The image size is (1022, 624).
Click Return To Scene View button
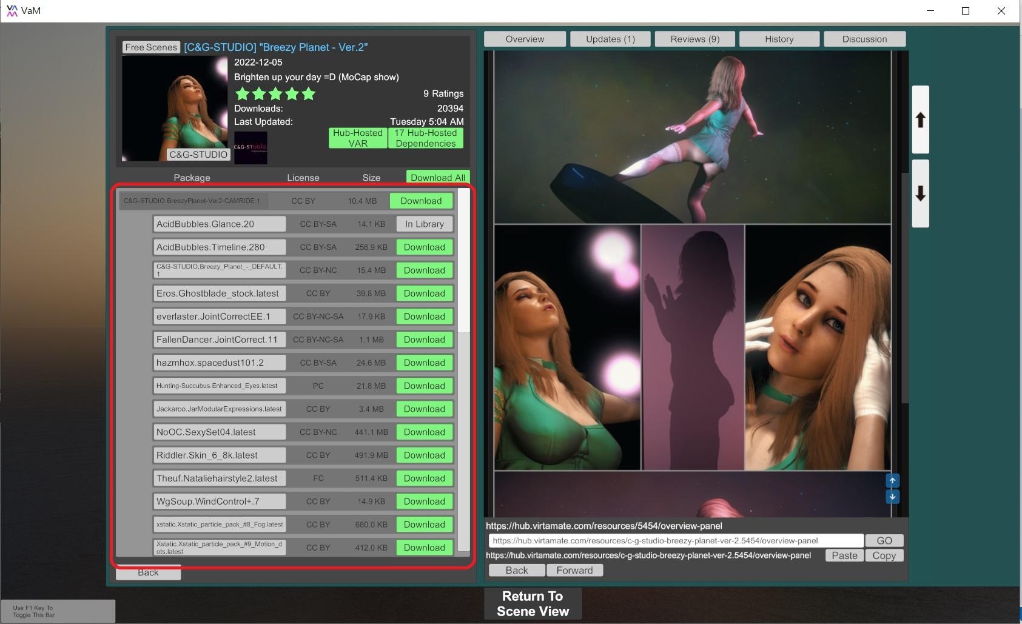coord(533,603)
